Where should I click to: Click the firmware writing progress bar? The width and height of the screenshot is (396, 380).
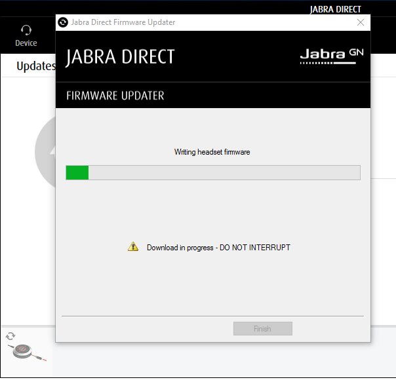[x=213, y=172]
